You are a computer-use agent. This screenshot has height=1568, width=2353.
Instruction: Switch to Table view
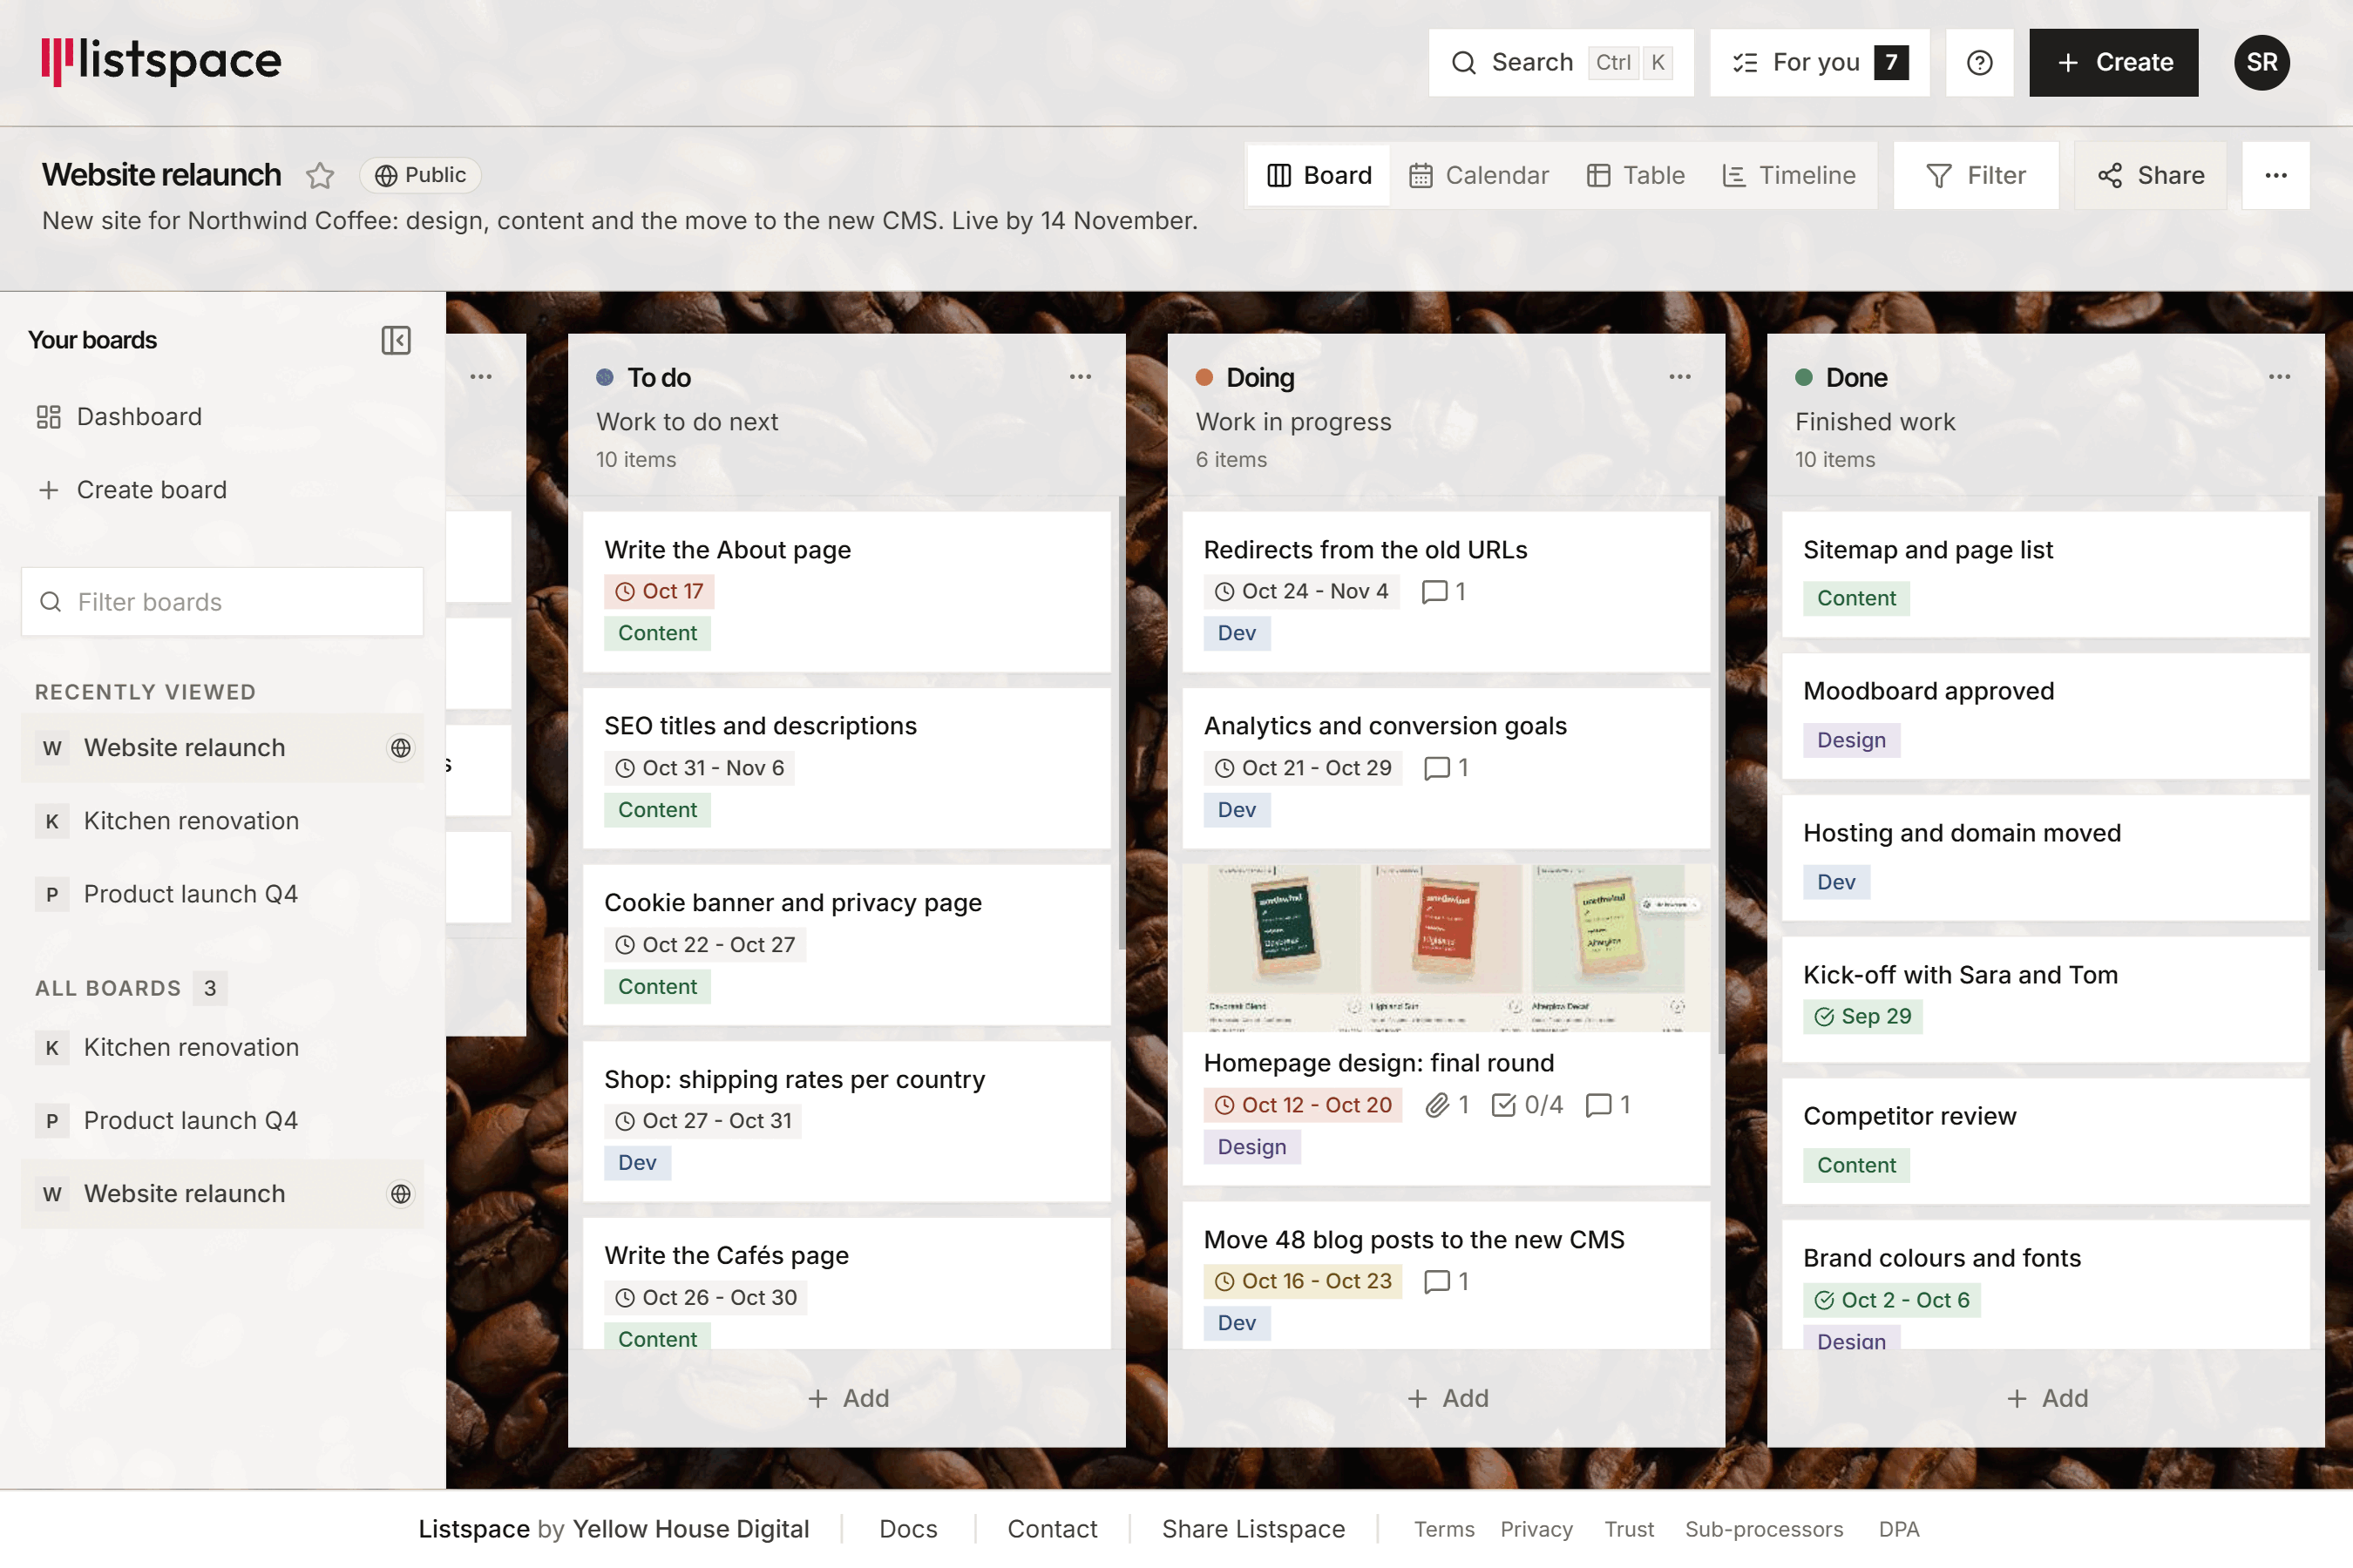coord(1636,175)
